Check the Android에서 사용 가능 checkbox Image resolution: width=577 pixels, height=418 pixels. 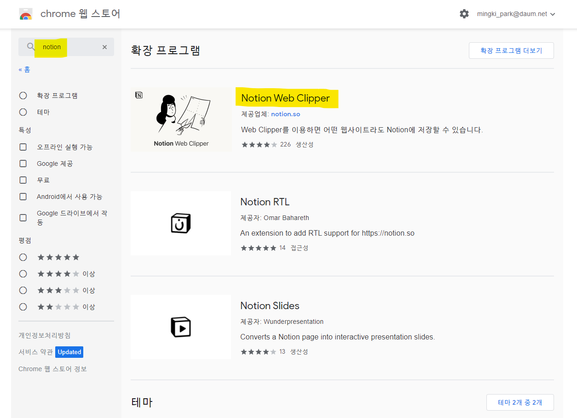click(23, 197)
